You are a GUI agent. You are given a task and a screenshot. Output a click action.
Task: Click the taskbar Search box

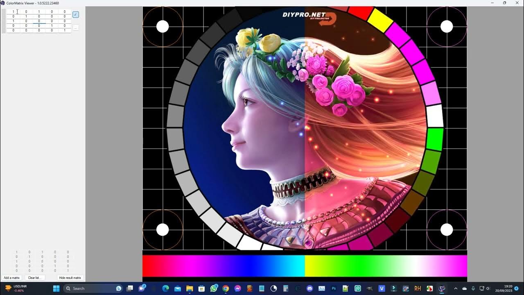93,288
